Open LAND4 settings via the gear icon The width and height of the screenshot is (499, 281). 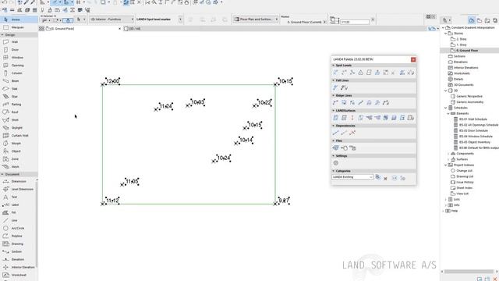click(x=336, y=163)
